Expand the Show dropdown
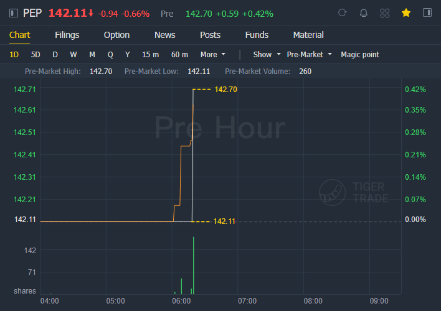Screen dimensions: 441x311 [267, 55]
